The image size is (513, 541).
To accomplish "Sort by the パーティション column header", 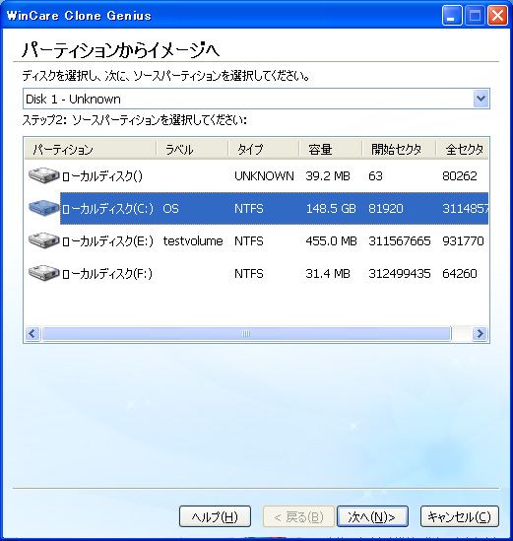I will tap(91, 149).
